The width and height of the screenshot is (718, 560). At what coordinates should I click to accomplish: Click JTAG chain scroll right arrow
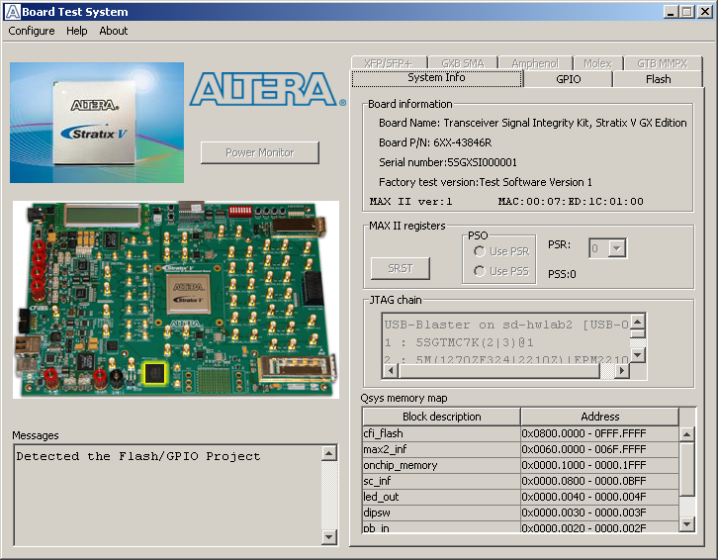click(621, 370)
